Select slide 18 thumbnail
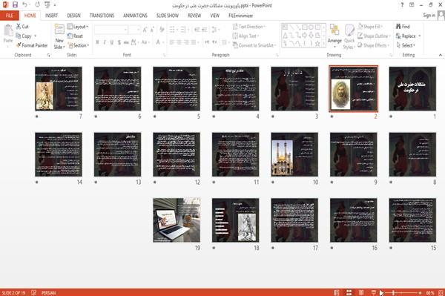Viewport: 445px width, 296px height. (236, 220)
